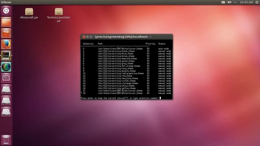Viewport: 260px width, 146px height.
Task: Select the Minecraft.jar desktop file
Action: click(29, 13)
